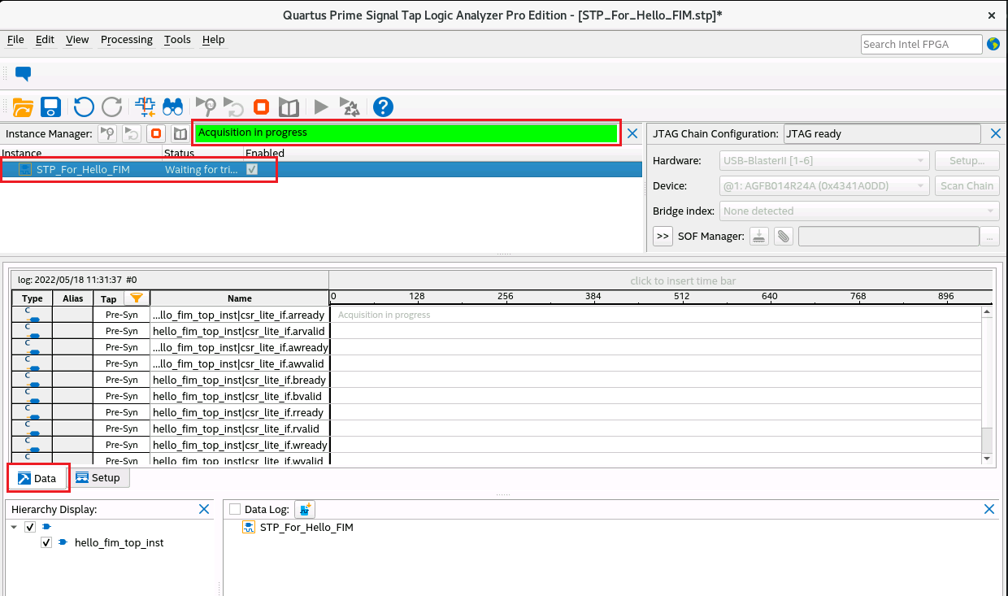Click the blue speech bubble icon
This screenshot has width=1008, height=596.
[24, 74]
